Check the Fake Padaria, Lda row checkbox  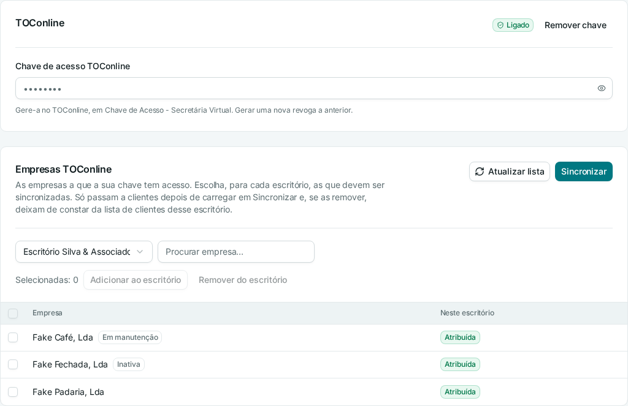click(13, 392)
